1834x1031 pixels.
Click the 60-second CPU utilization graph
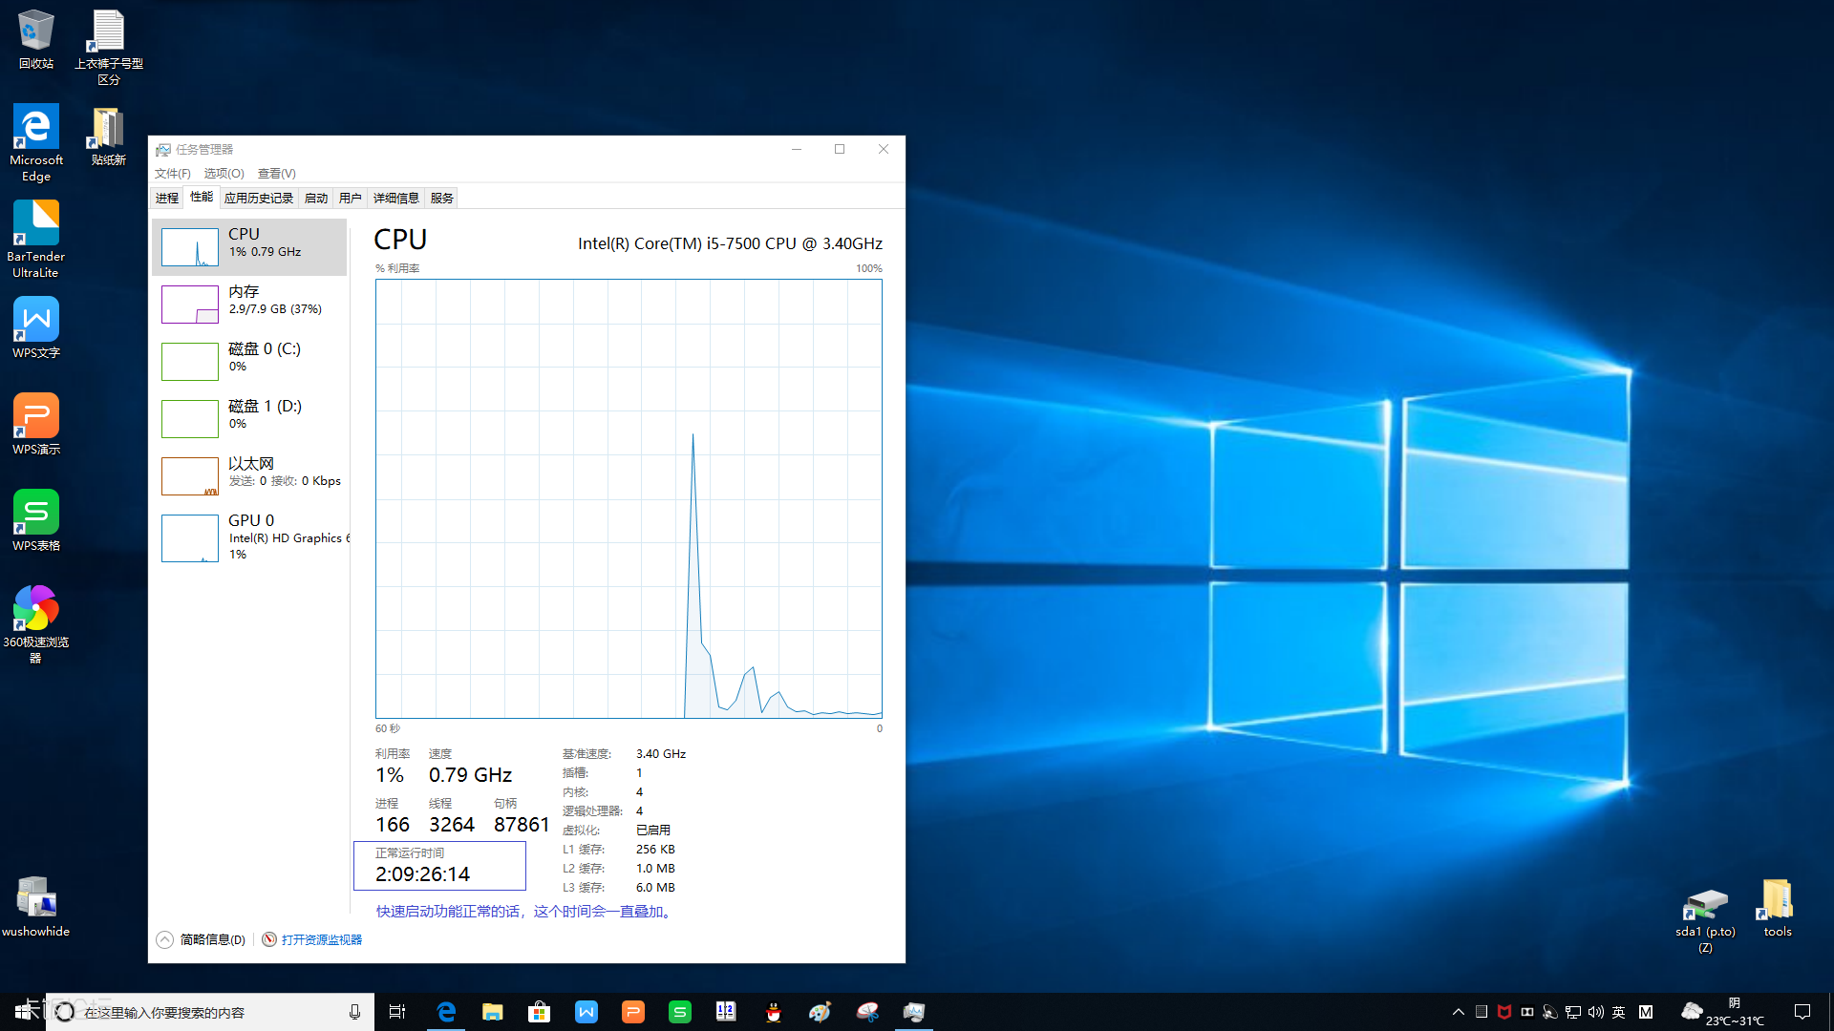(x=629, y=498)
